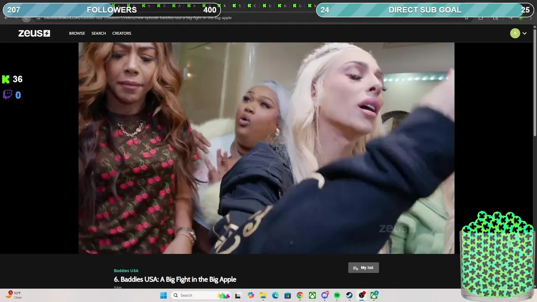
Task: Click the Twitch viewer count icon
Action: (7, 95)
